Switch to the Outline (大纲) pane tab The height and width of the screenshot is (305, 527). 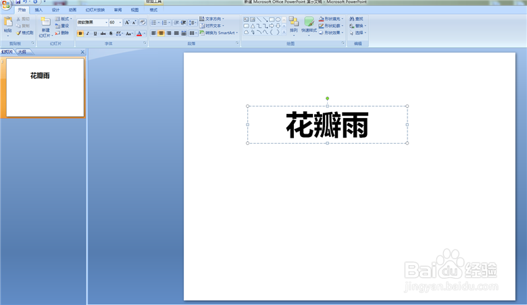22,52
